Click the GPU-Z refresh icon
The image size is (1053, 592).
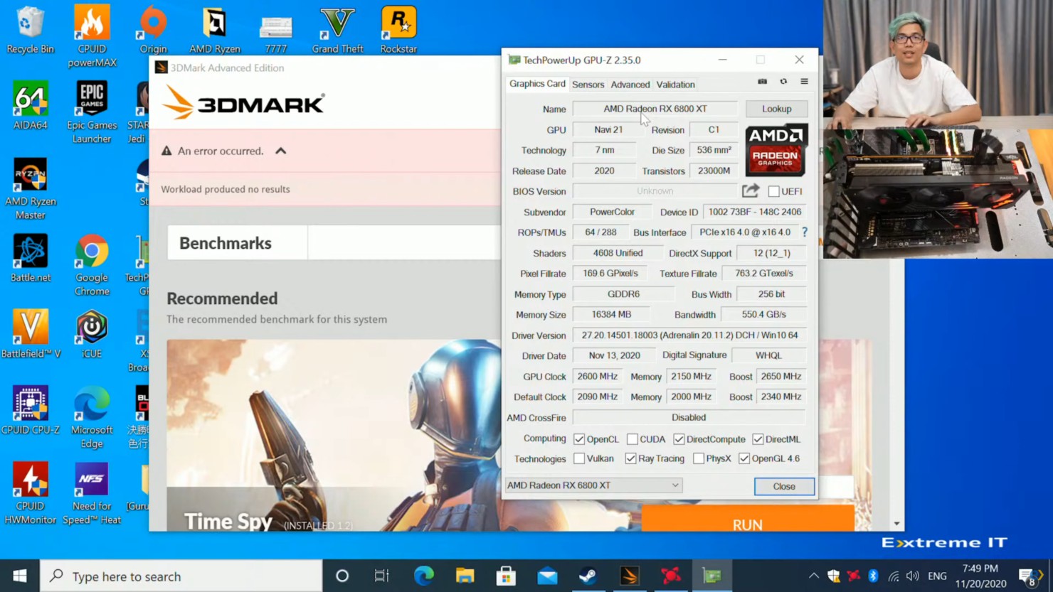click(783, 82)
